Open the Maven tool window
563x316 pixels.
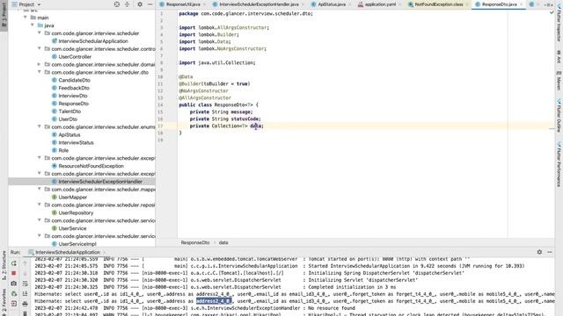(559, 81)
